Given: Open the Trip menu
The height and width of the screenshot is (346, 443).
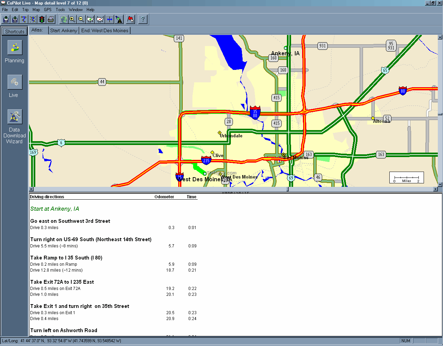Looking at the screenshot, I should (x=25, y=10).
